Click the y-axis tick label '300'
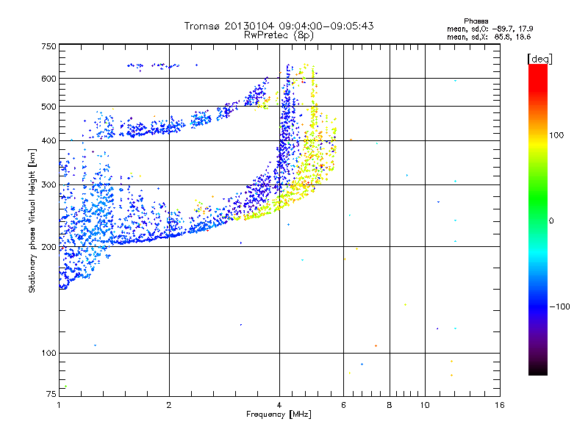This screenshot has height=441, width=588. point(49,184)
